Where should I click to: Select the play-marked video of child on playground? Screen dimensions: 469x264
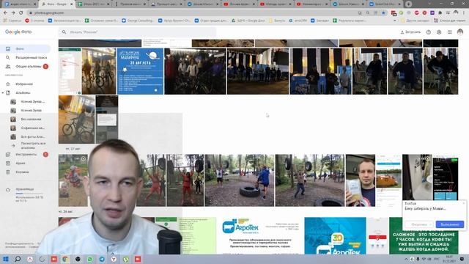pos(73,180)
